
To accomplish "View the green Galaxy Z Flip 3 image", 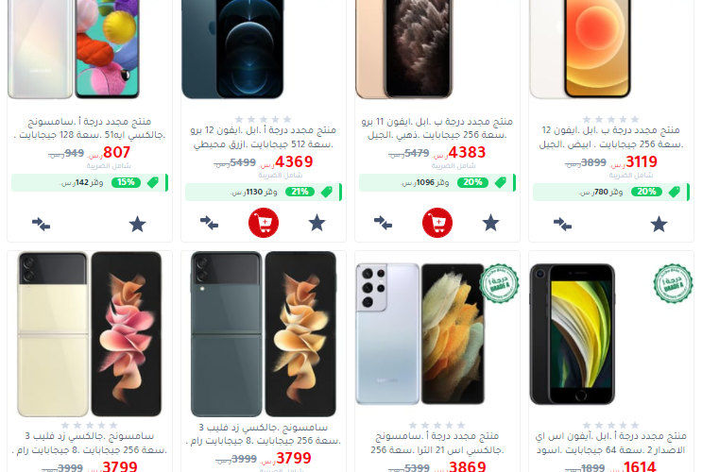I will 264,334.
